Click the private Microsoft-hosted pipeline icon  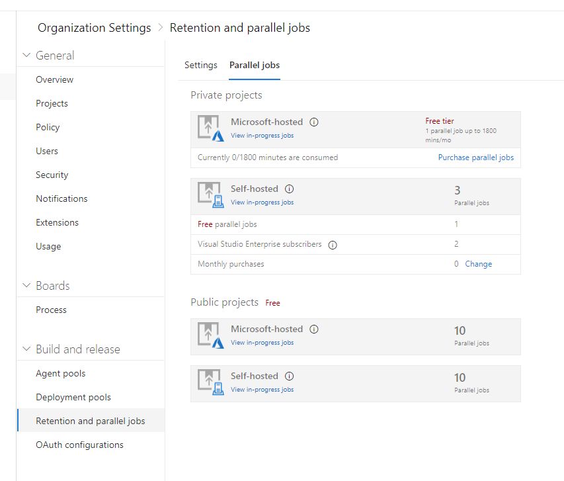(x=211, y=128)
